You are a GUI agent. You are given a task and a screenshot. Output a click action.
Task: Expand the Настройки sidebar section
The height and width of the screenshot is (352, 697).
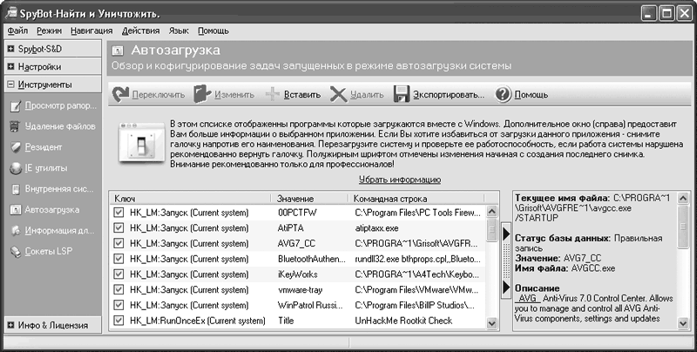click(11, 67)
